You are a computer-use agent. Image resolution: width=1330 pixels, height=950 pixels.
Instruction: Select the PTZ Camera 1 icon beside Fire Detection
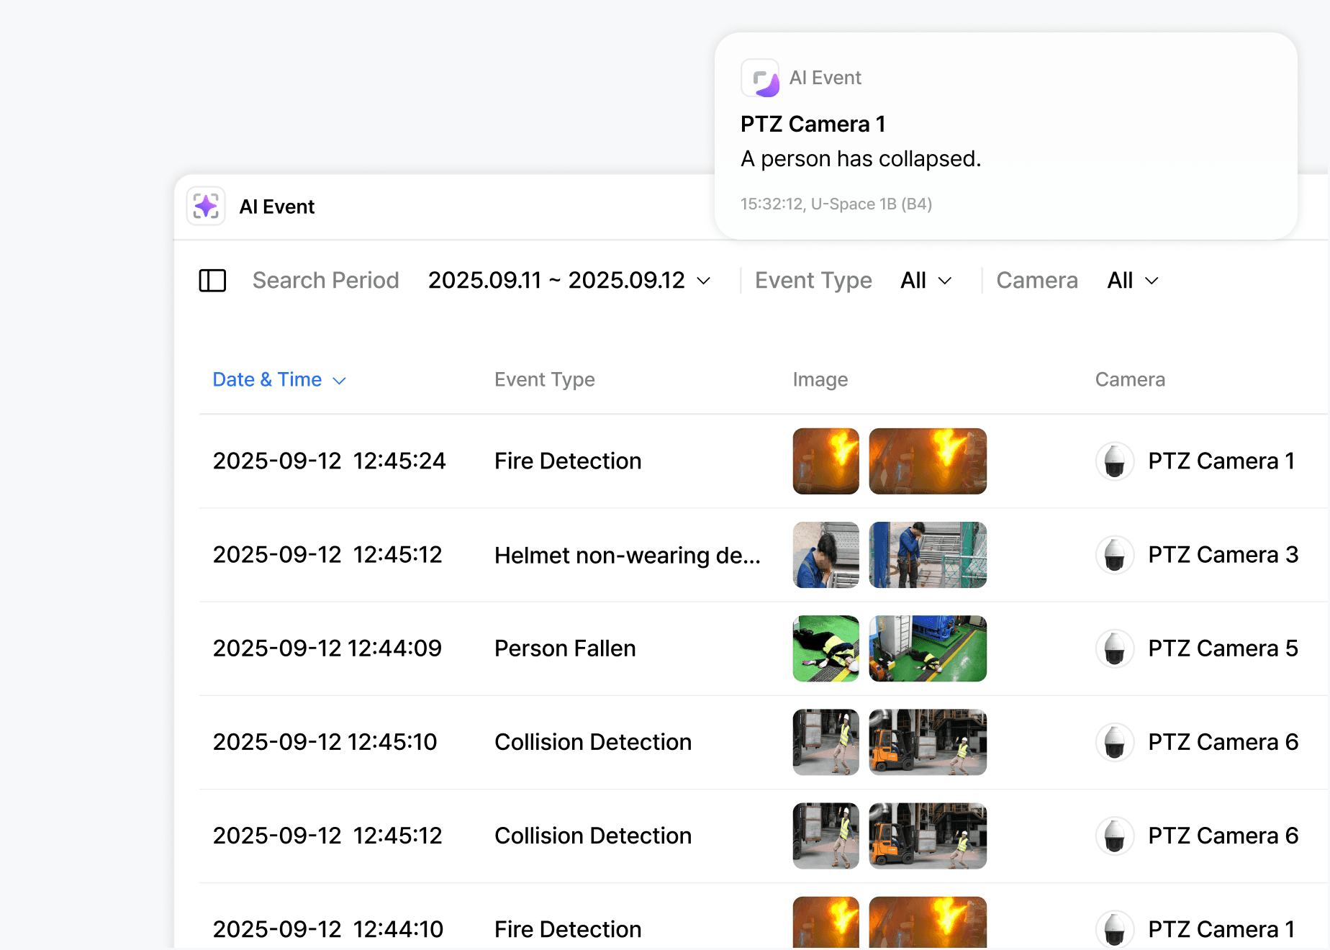point(1115,461)
